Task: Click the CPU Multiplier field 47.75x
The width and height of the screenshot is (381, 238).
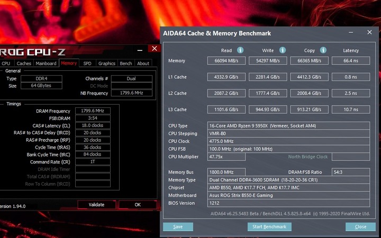Action: pos(226,157)
